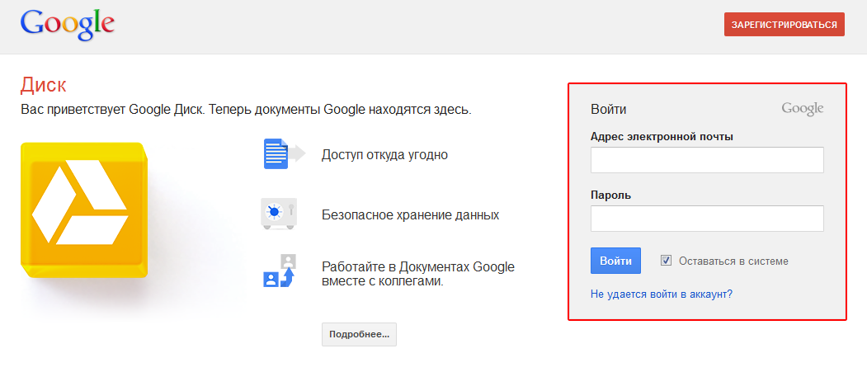The image size is (867, 372).
Task: Click the blue Войти button
Action: click(x=615, y=261)
